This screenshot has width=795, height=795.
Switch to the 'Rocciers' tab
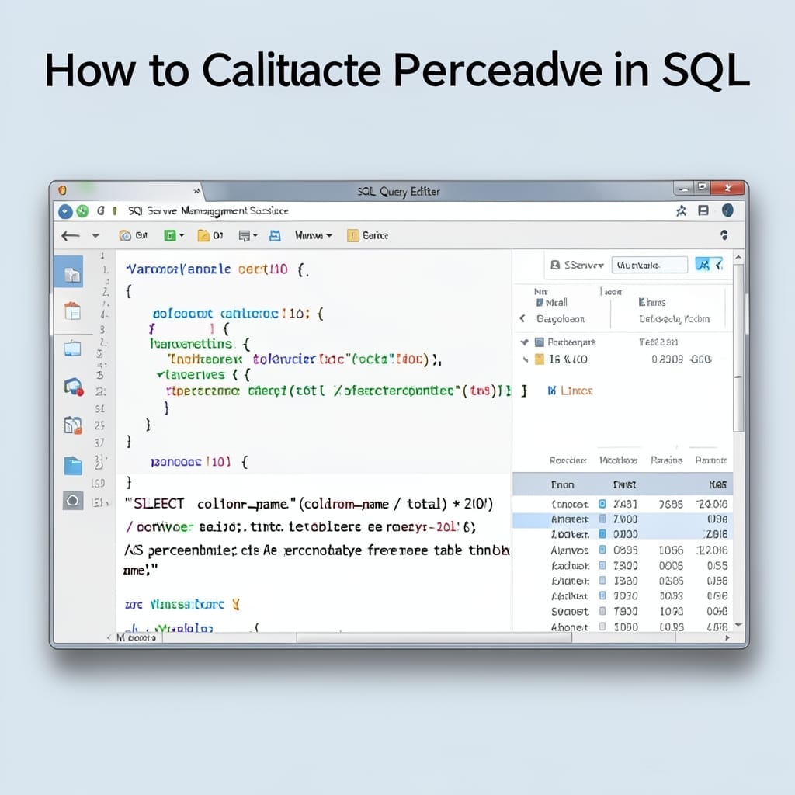click(x=568, y=460)
